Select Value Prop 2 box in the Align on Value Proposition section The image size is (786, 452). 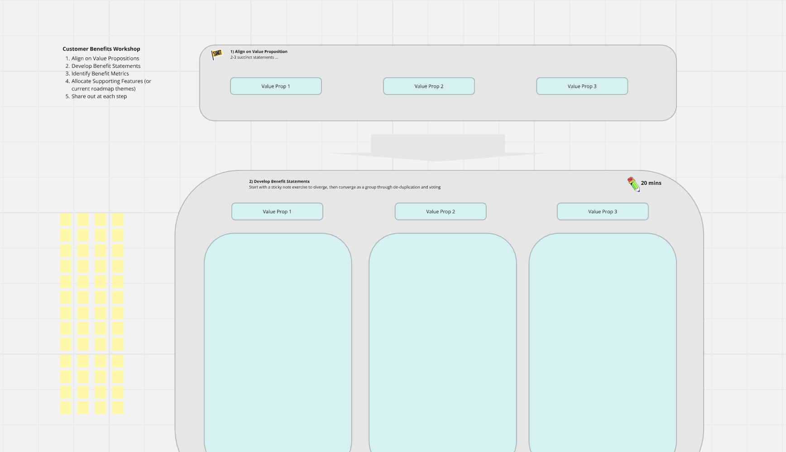point(429,86)
